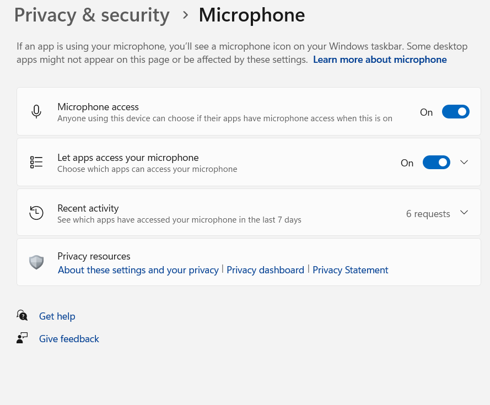Expand the Let apps access your microphone list
Image resolution: width=490 pixels, height=405 pixels.
464,162
